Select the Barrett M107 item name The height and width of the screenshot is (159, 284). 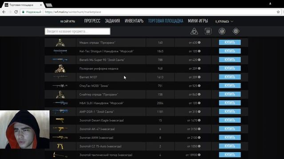(x=88, y=77)
